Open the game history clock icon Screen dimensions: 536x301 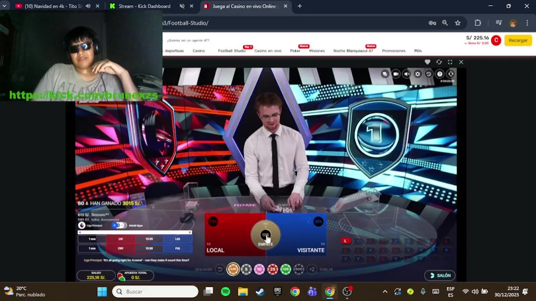[x=428, y=74]
